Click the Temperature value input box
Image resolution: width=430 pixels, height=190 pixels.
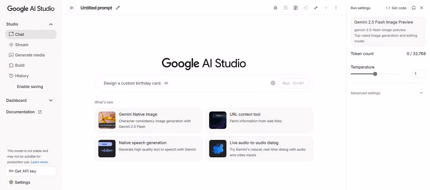pyautogui.click(x=419, y=74)
